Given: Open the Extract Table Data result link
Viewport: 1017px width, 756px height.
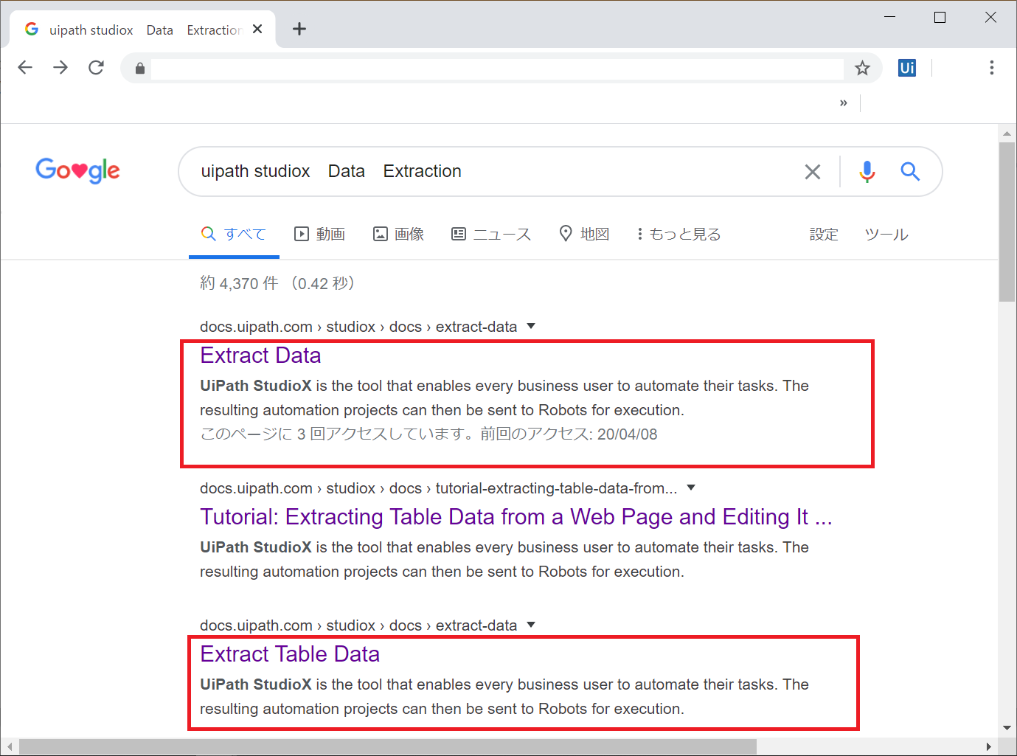Looking at the screenshot, I should [290, 654].
